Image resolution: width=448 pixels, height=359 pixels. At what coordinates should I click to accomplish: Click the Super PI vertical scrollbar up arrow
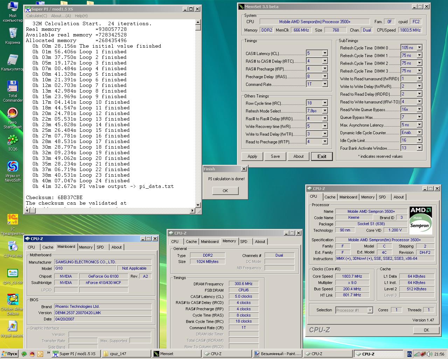tap(198, 22)
